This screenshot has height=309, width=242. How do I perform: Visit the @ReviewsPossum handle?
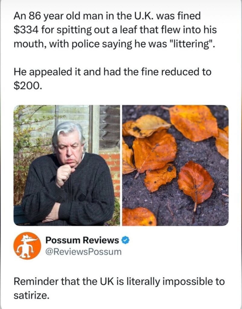[x=84, y=252]
